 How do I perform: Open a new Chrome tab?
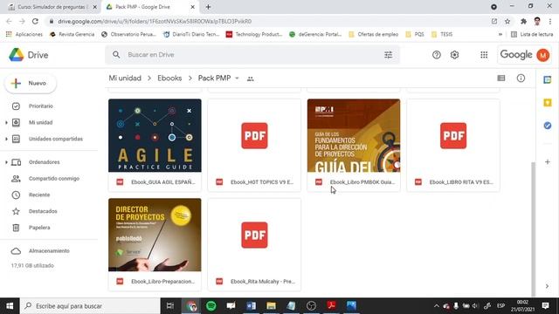[x=208, y=7]
